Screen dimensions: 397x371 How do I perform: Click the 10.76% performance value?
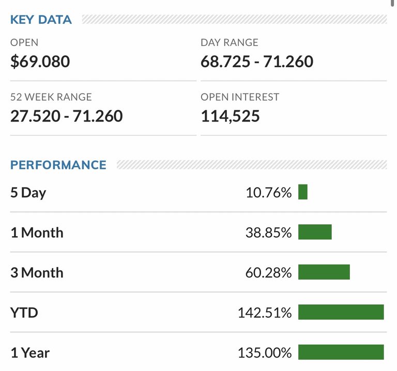(268, 193)
